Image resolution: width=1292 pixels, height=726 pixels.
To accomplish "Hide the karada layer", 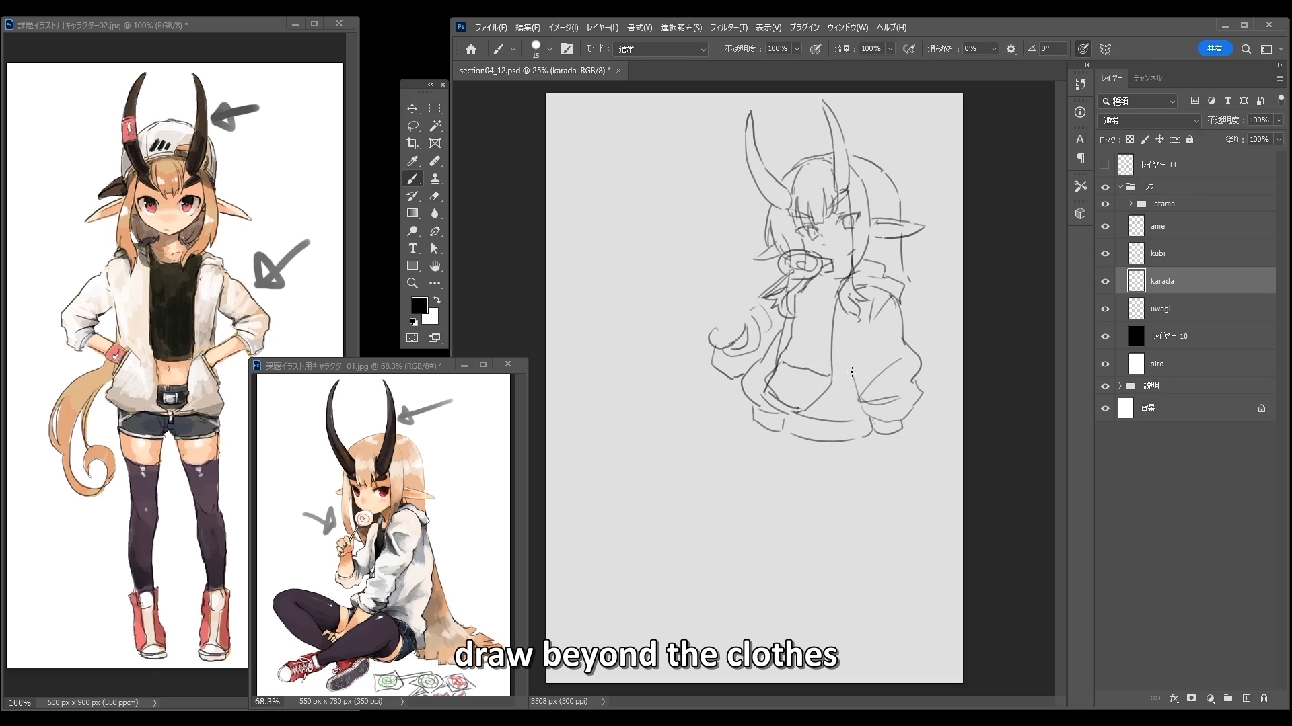I will coord(1105,281).
